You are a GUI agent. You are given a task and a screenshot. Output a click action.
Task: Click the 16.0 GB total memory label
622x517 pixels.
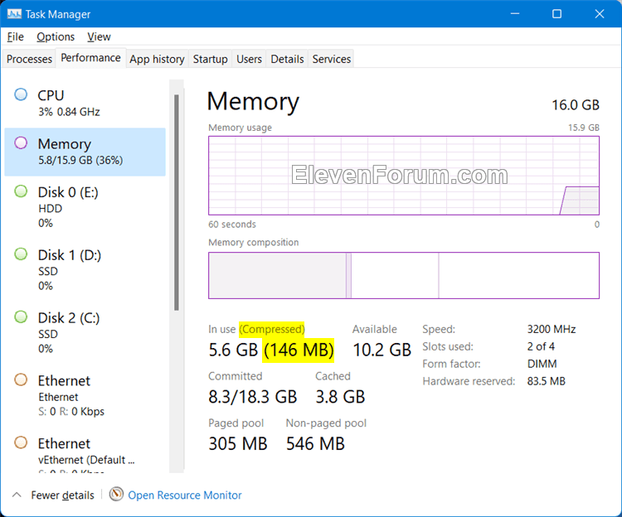(x=576, y=105)
